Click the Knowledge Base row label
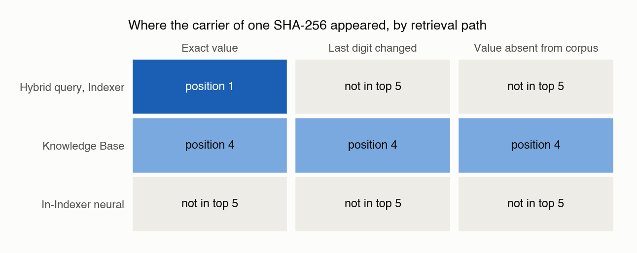637x253 pixels. pyautogui.click(x=83, y=146)
